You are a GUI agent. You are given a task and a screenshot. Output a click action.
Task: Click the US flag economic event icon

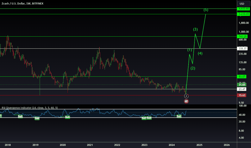[x=186, y=101]
